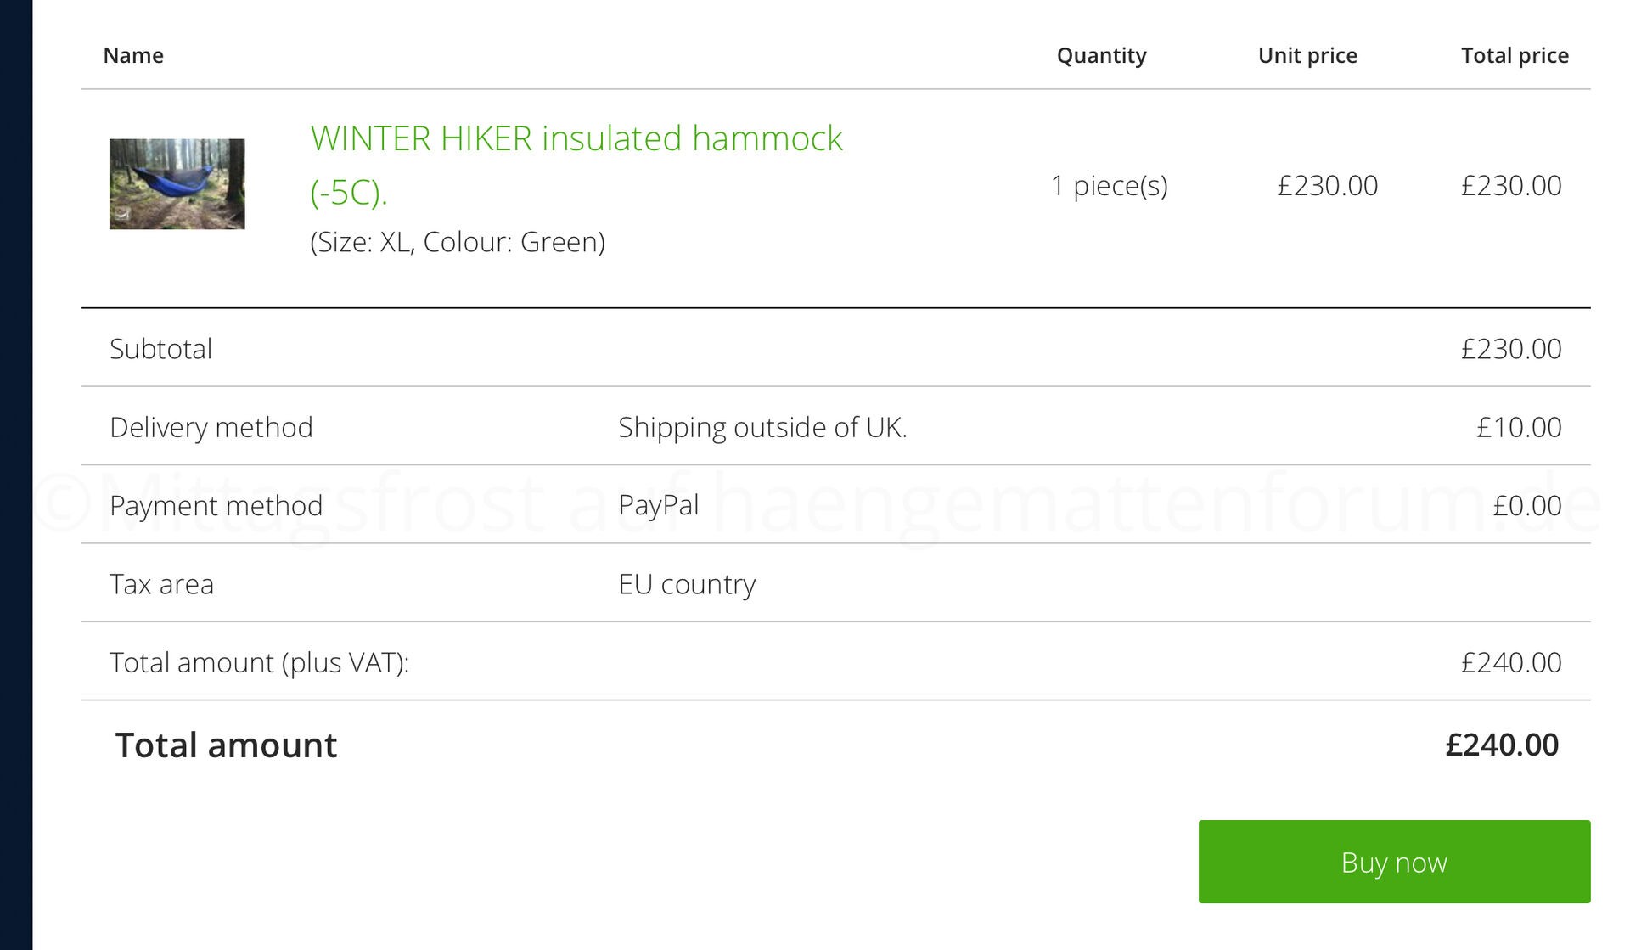1630x950 pixels.
Task: Click the Unit price column header
Action: (x=1307, y=56)
